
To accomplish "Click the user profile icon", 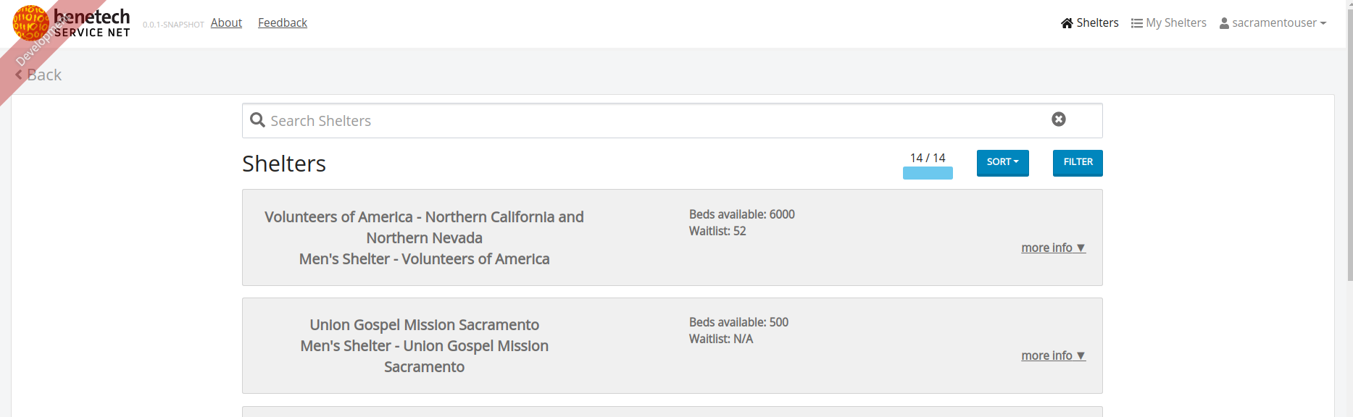I will coord(1224,23).
